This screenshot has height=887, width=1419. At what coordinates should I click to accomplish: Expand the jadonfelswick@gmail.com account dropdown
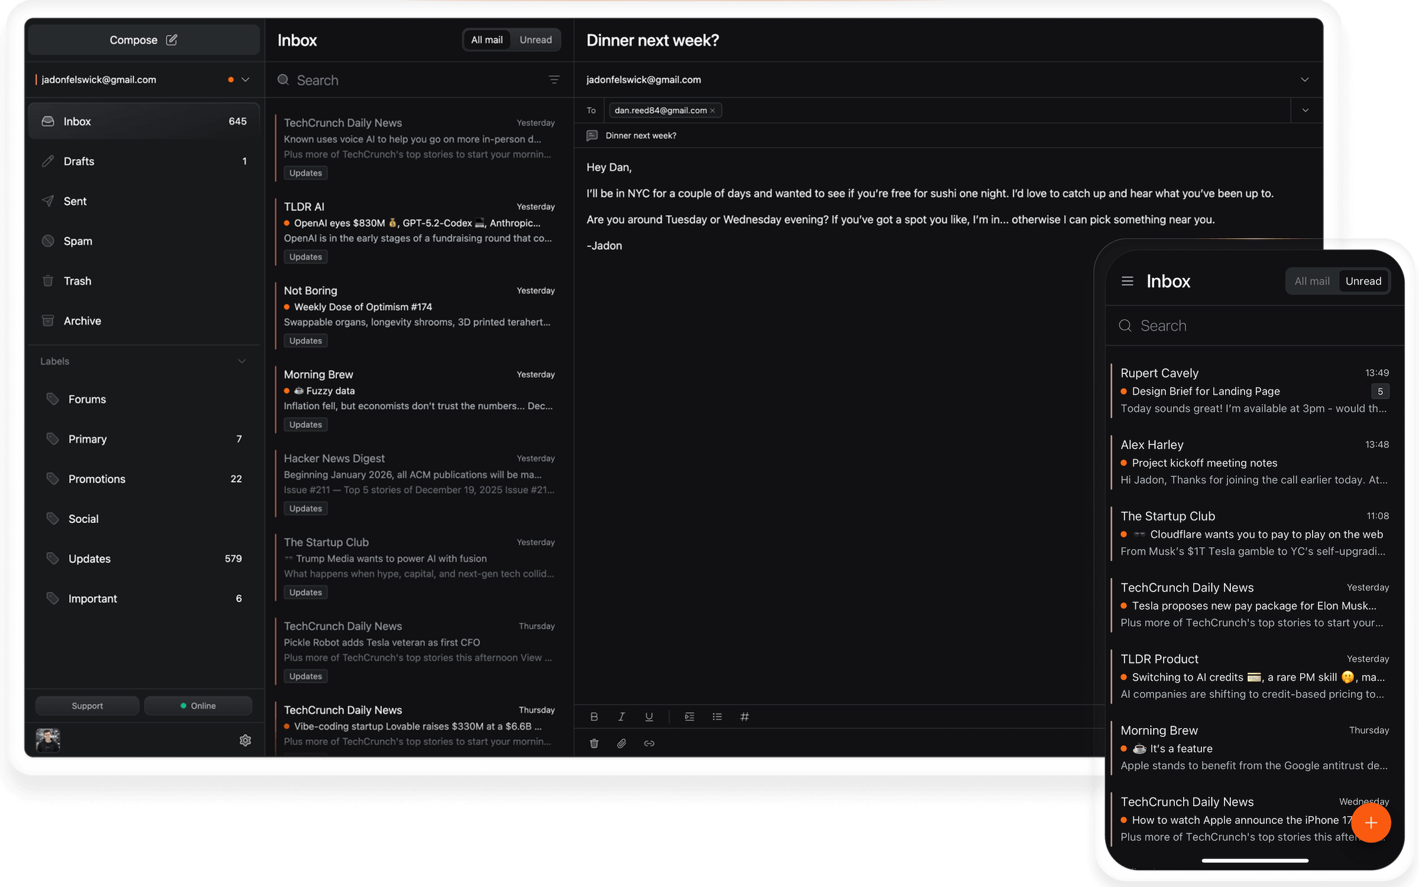pos(245,79)
